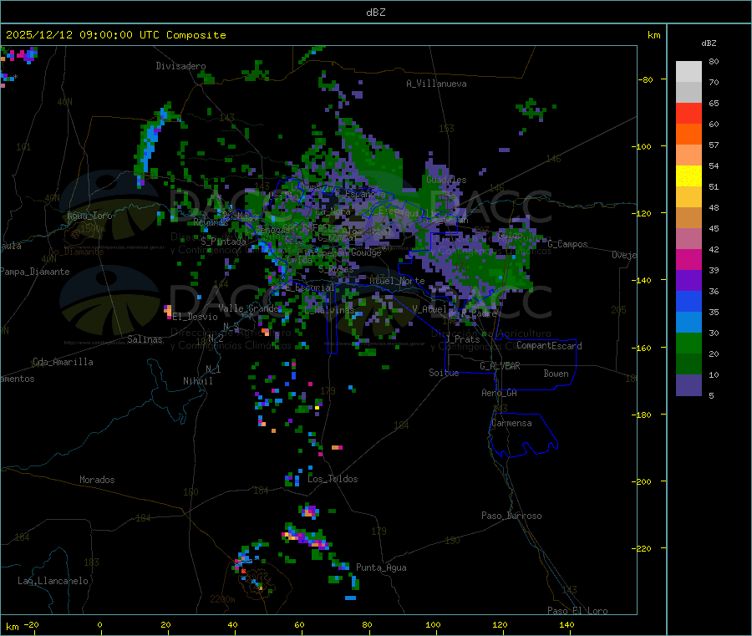Click the Punta_Agua map label
752x636 pixels.
[x=381, y=567]
